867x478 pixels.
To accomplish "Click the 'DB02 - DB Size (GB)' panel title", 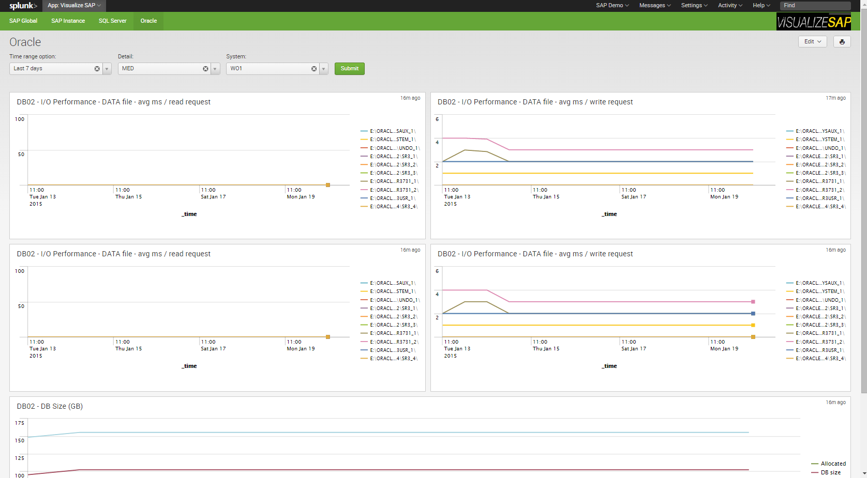I will 50,407.
